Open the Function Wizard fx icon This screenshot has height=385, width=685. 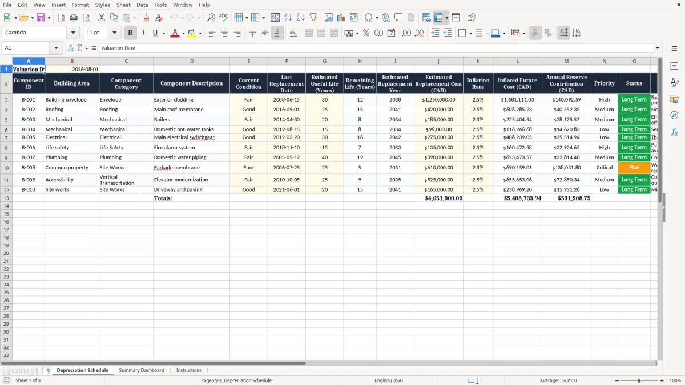point(71,48)
